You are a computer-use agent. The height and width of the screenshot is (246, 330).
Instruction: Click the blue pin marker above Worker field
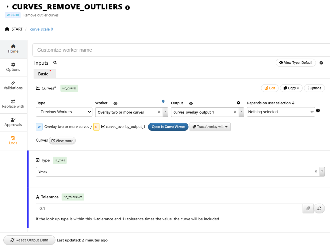pyautogui.click(x=163, y=101)
